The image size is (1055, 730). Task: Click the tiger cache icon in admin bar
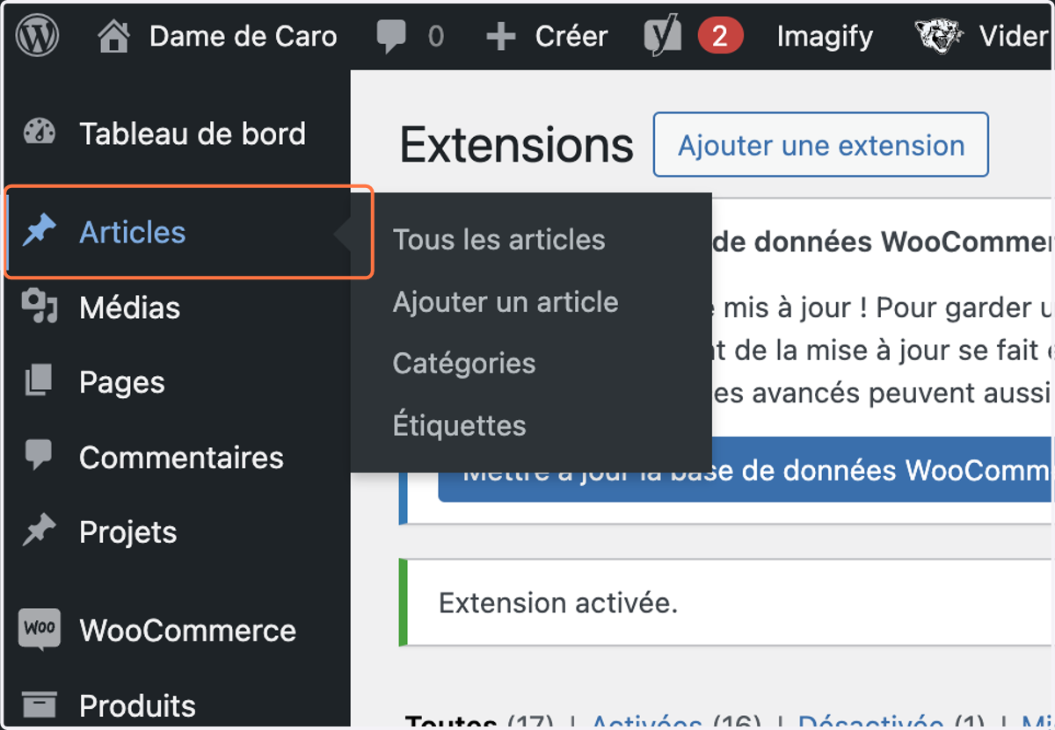click(939, 36)
